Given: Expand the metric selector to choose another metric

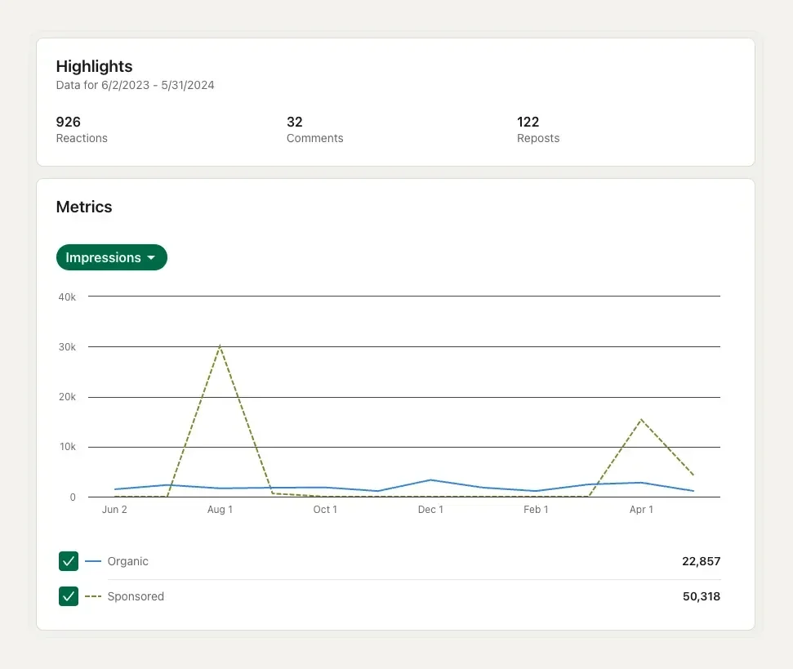Looking at the screenshot, I should pos(111,257).
